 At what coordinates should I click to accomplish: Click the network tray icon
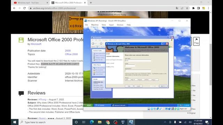185,122
